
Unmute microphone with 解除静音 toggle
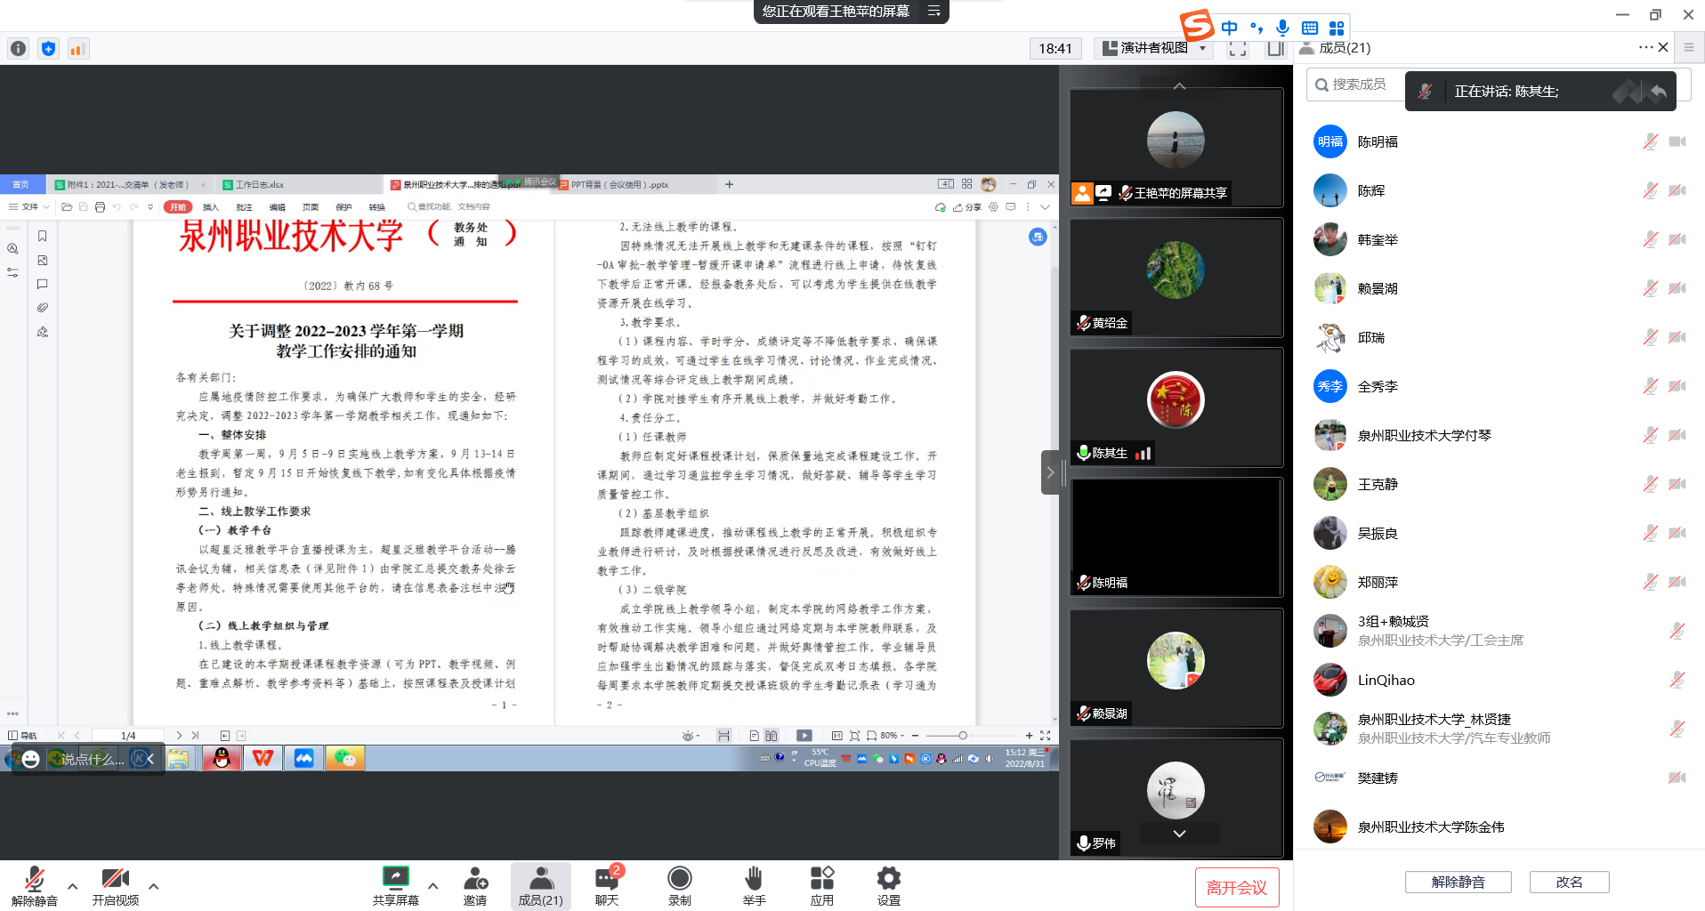34,886
